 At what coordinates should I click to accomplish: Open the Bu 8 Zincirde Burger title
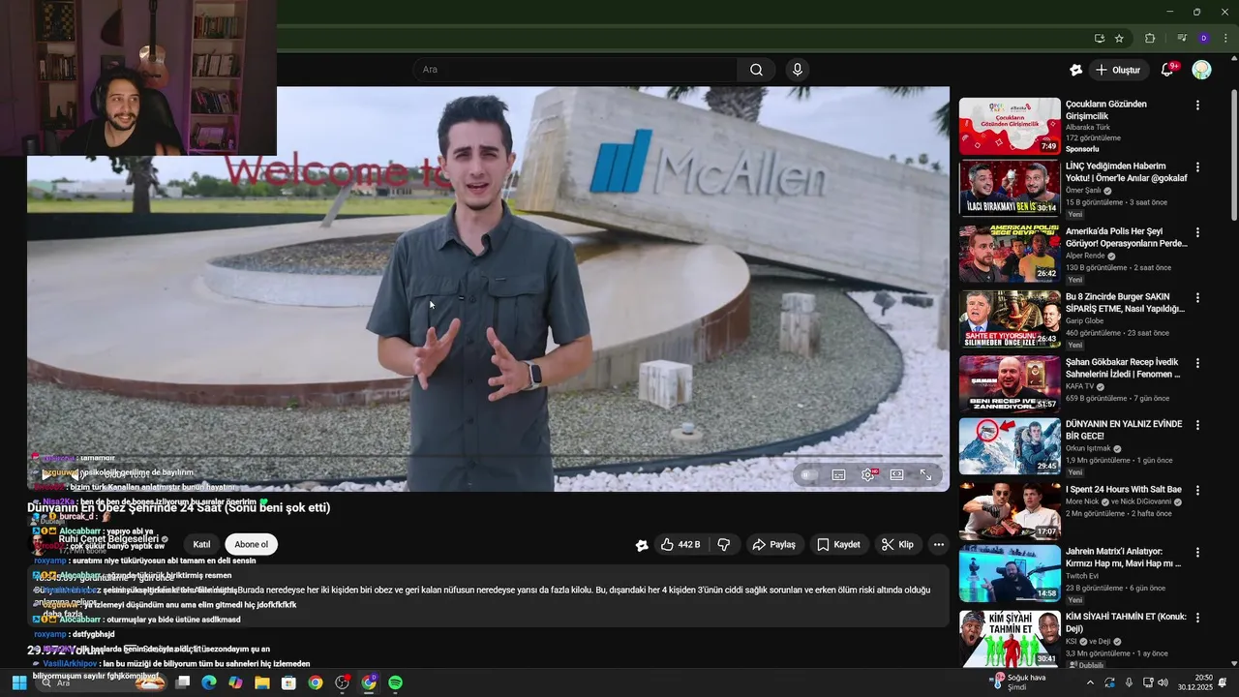(x=1125, y=303)
